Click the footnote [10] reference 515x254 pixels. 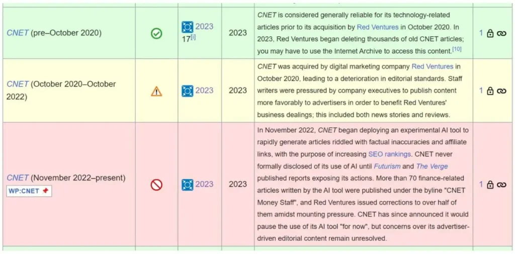coord(457,49)
